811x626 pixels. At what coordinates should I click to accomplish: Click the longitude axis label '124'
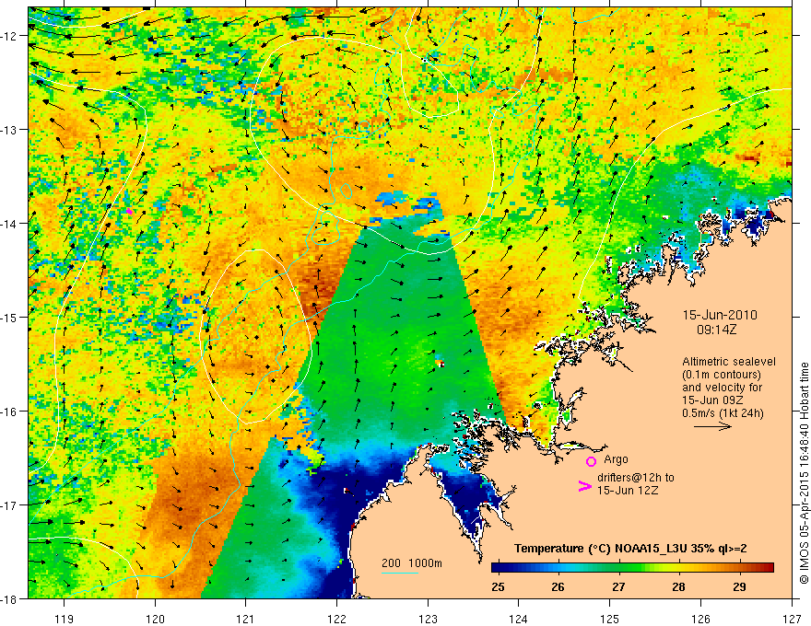click(519, 619)
